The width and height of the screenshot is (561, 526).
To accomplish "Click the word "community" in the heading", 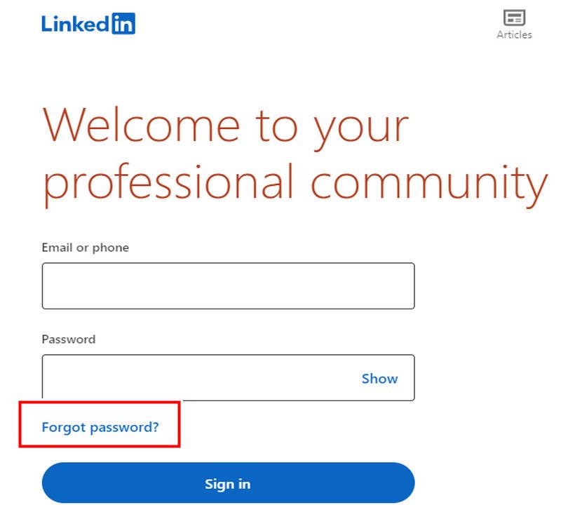I will point(428,182).
